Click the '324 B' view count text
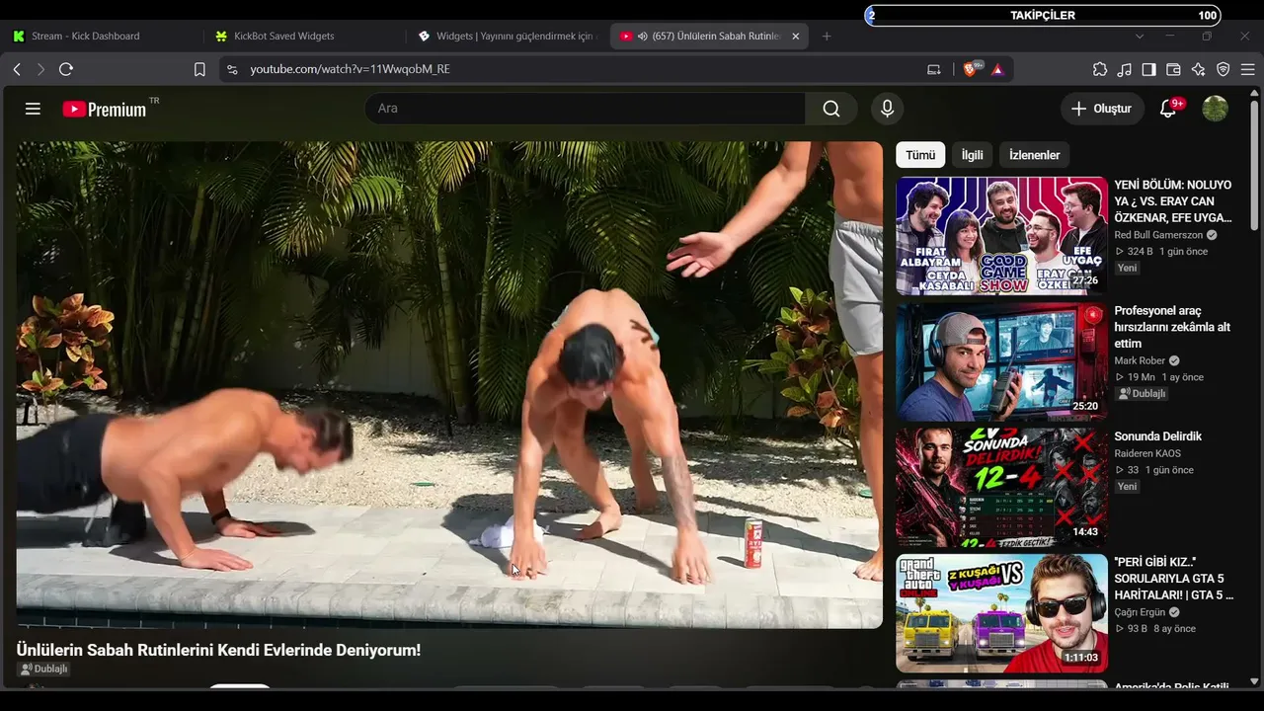 click(1140, 252)
